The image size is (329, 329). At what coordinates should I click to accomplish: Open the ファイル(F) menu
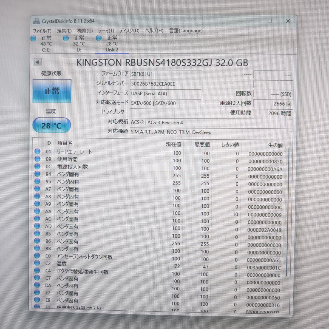pos(42,31)
